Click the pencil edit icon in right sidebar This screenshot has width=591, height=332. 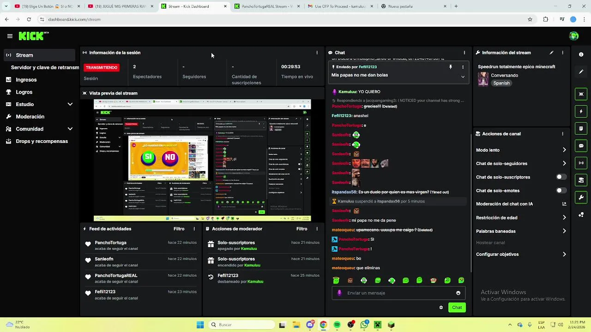coord(581,71)
